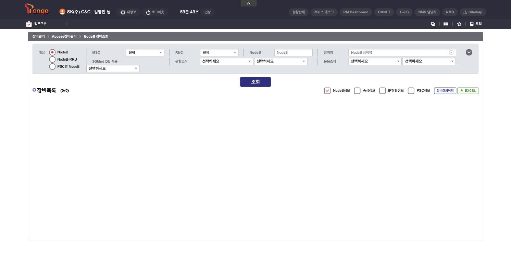
Task: Enable the IP현황정보 checkbox
Action: click(383, 91)
